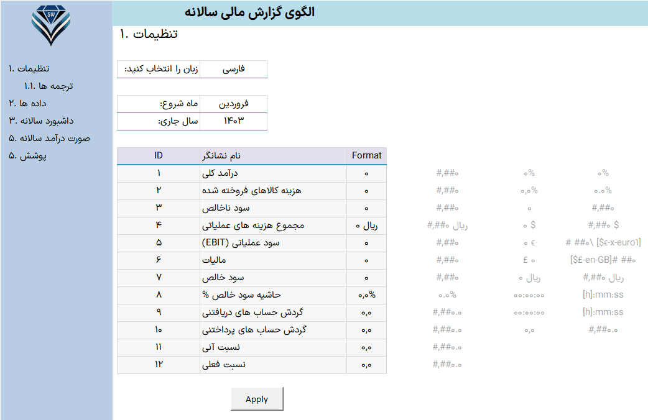
Task: Click format cell of نسبت آنی row
Action: [366, 347]
